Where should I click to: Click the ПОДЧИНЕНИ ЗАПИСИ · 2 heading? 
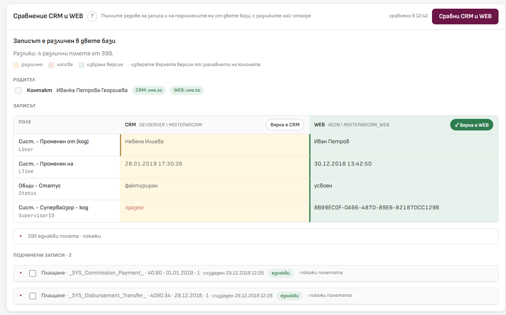tap(43, 256)
